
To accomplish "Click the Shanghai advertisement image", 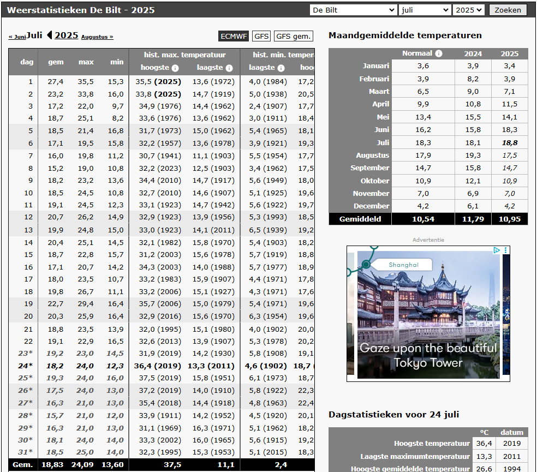I will 428,314.
